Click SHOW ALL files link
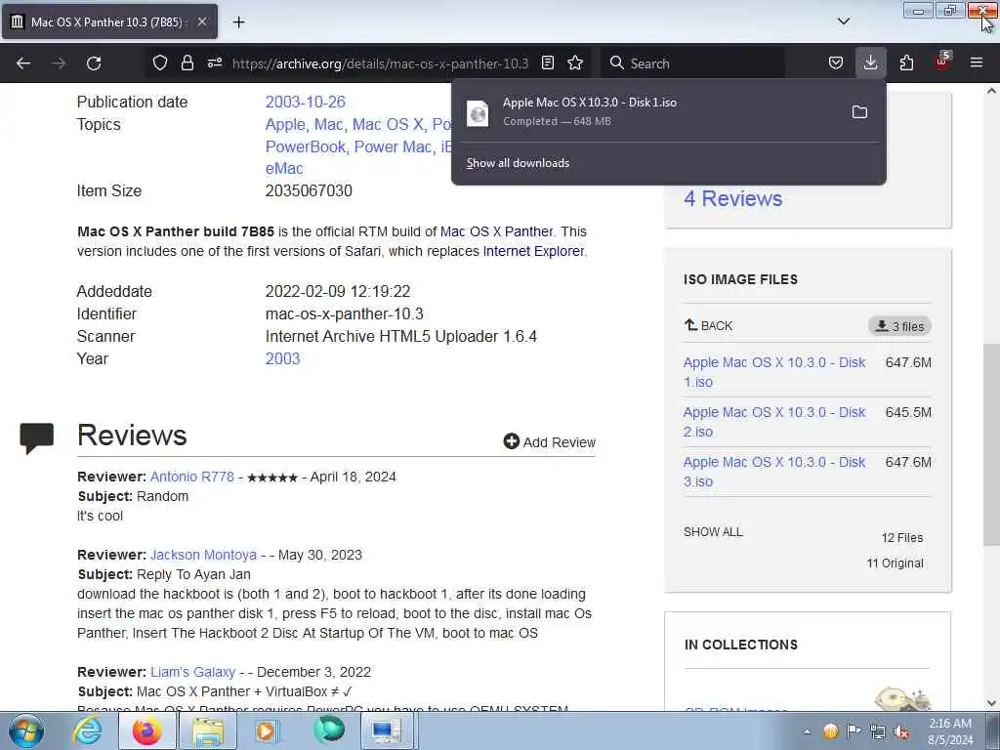The width and height of the screenshot is (1000, 750). pyautogui.click(x=713, y=532)
